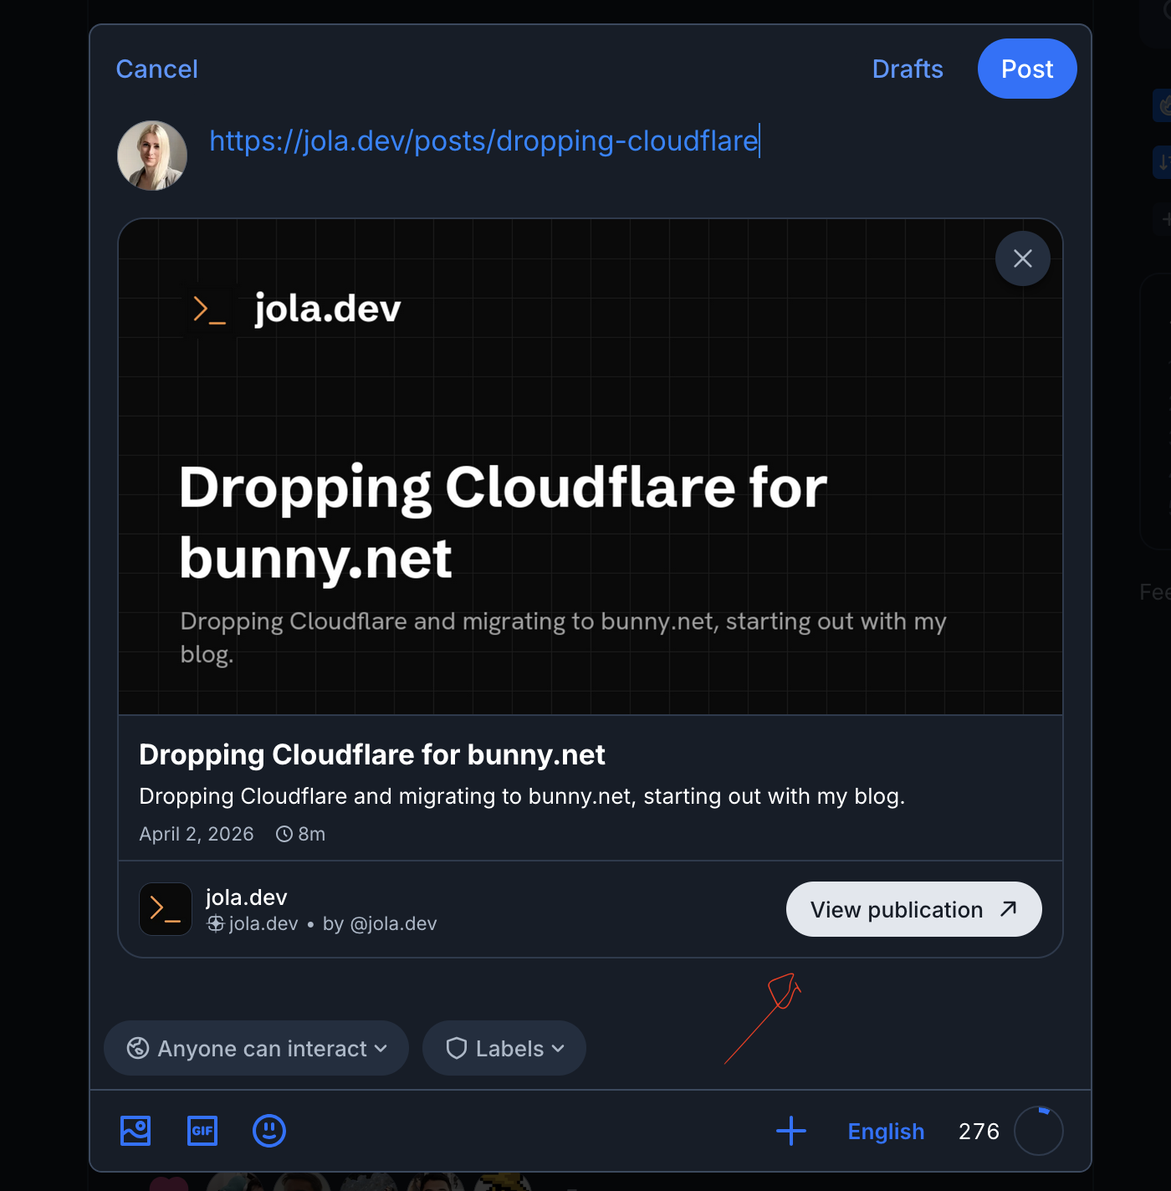Add another post with the plus icon
This screenshot has height=1191, width=1171.
click(791, 1131)
